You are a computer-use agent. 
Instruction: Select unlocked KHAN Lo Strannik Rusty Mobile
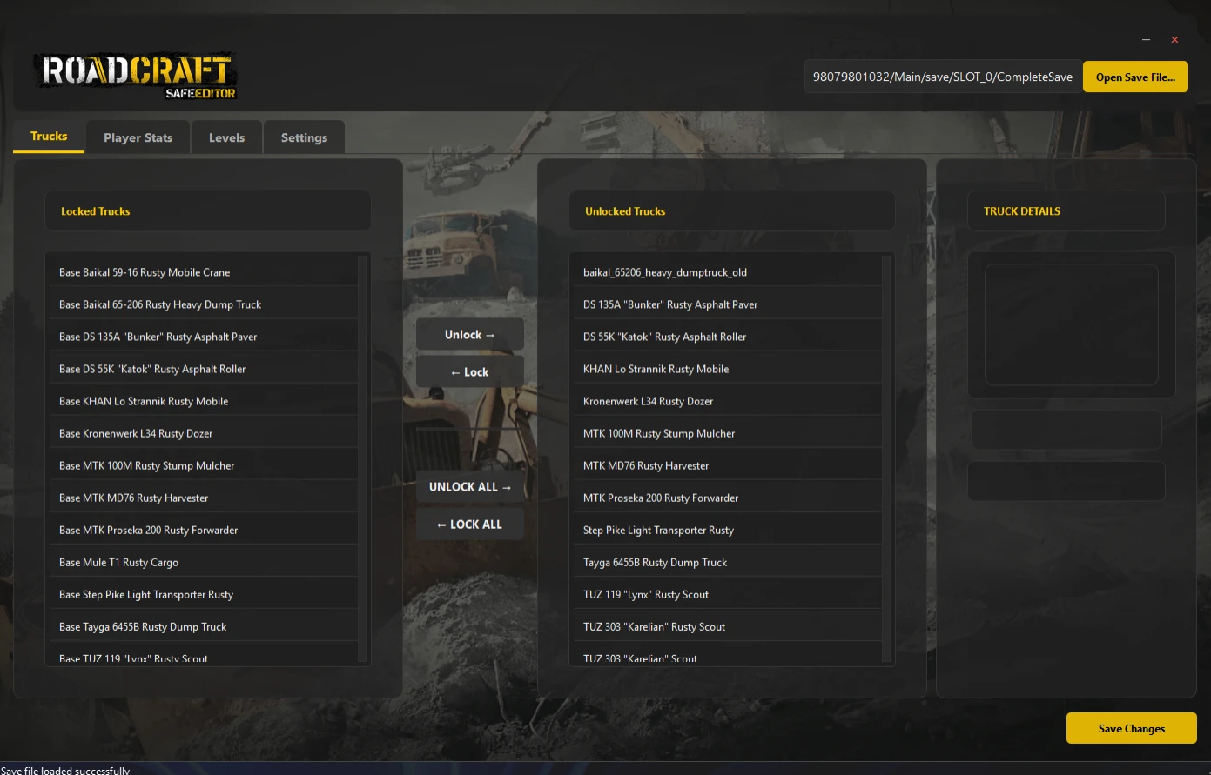pos(726,369)
